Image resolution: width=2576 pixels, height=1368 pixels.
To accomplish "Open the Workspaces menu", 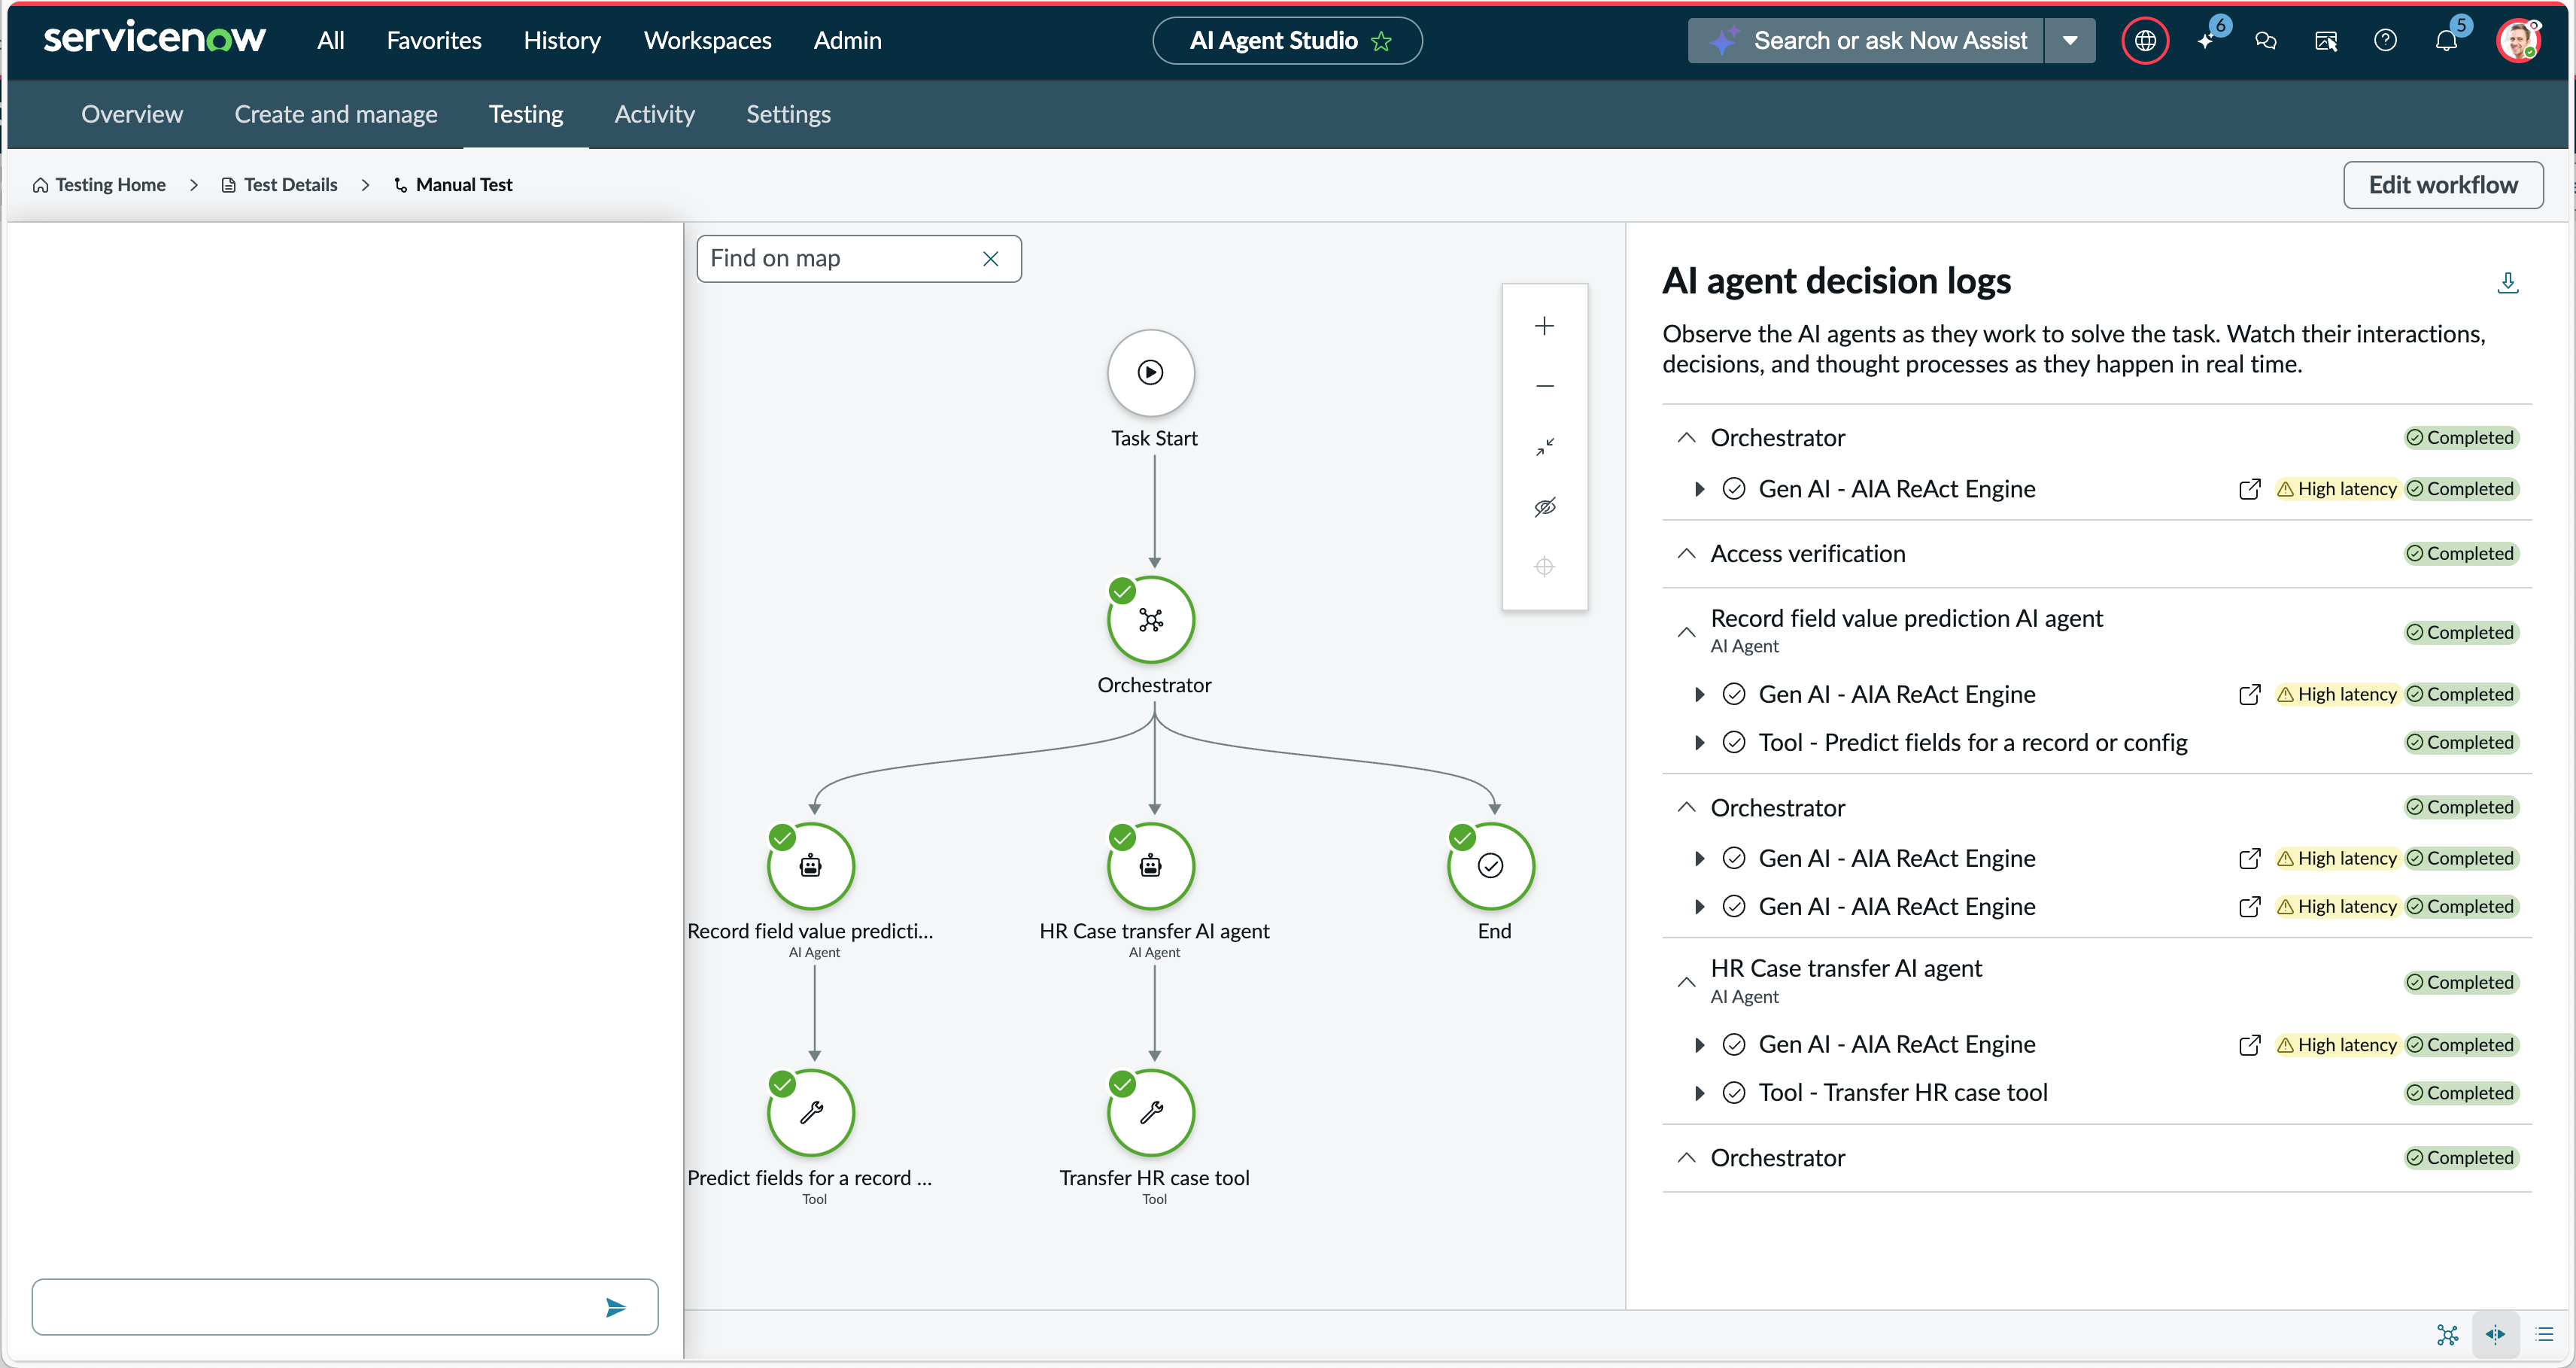I will pos(707,41).
